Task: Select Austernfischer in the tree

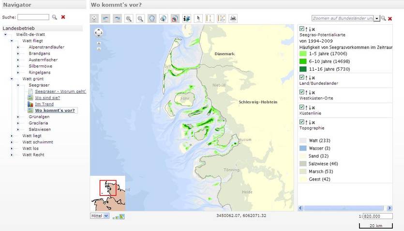Action: click(43, 60)
